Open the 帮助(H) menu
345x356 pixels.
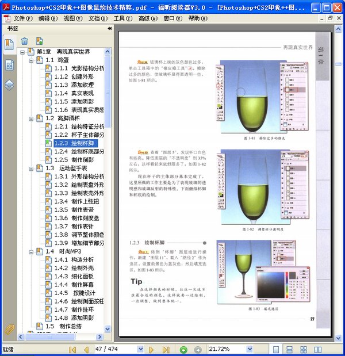pyautogui.click(x=198, y=18)
